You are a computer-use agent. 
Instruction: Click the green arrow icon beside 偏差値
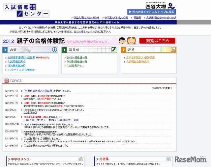click(x=64, y=50)
